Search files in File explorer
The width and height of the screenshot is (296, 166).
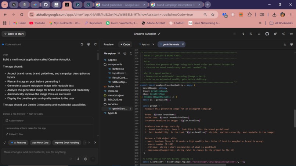coord(119,54)
